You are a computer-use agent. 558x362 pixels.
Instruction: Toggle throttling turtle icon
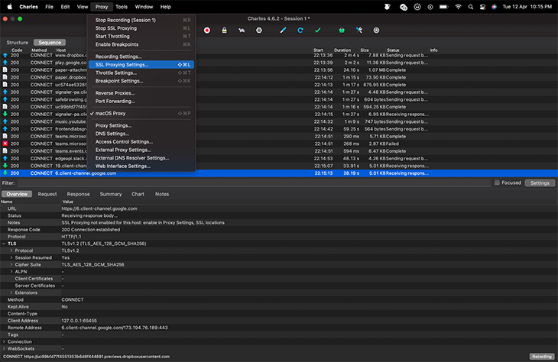(x=242, y=30)
